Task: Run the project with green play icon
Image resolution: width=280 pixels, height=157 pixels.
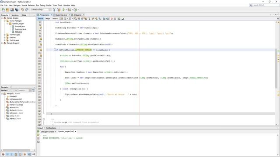Action: coord(63,10)
